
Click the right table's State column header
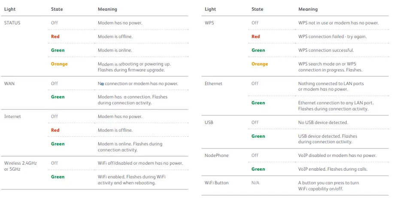[x=257, y=9]
